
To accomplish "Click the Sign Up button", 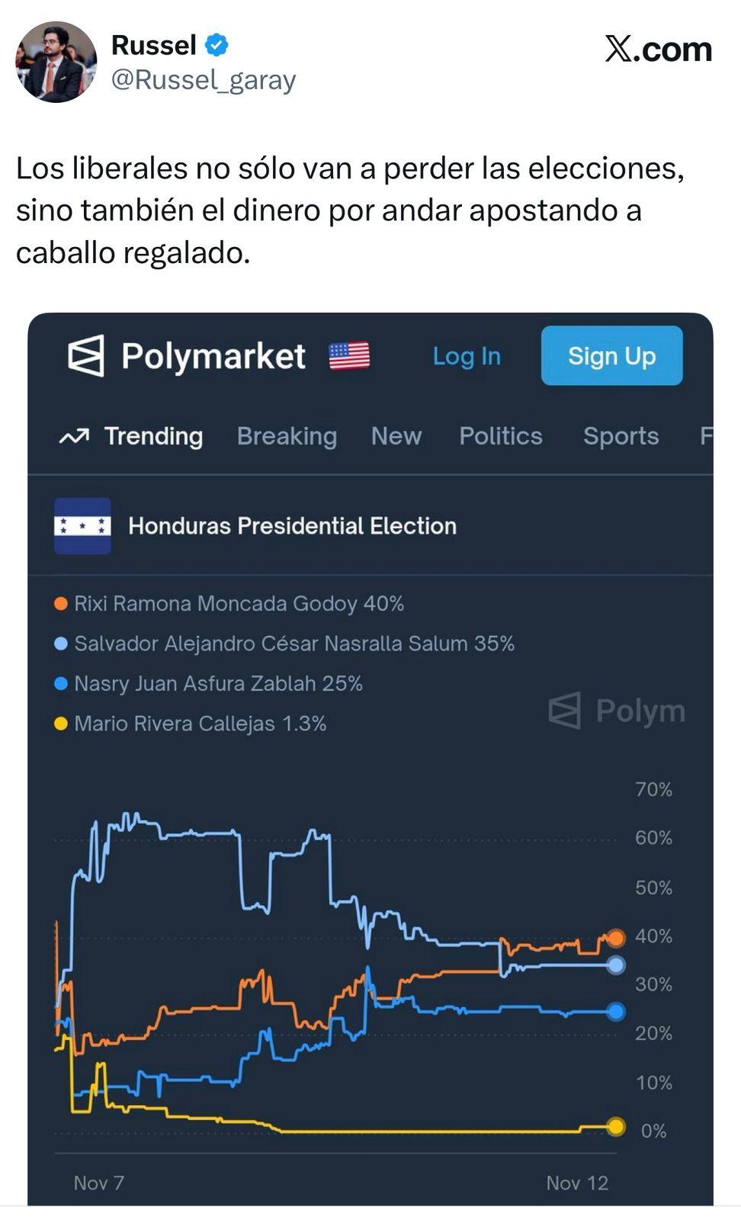I will click(611, 355).
